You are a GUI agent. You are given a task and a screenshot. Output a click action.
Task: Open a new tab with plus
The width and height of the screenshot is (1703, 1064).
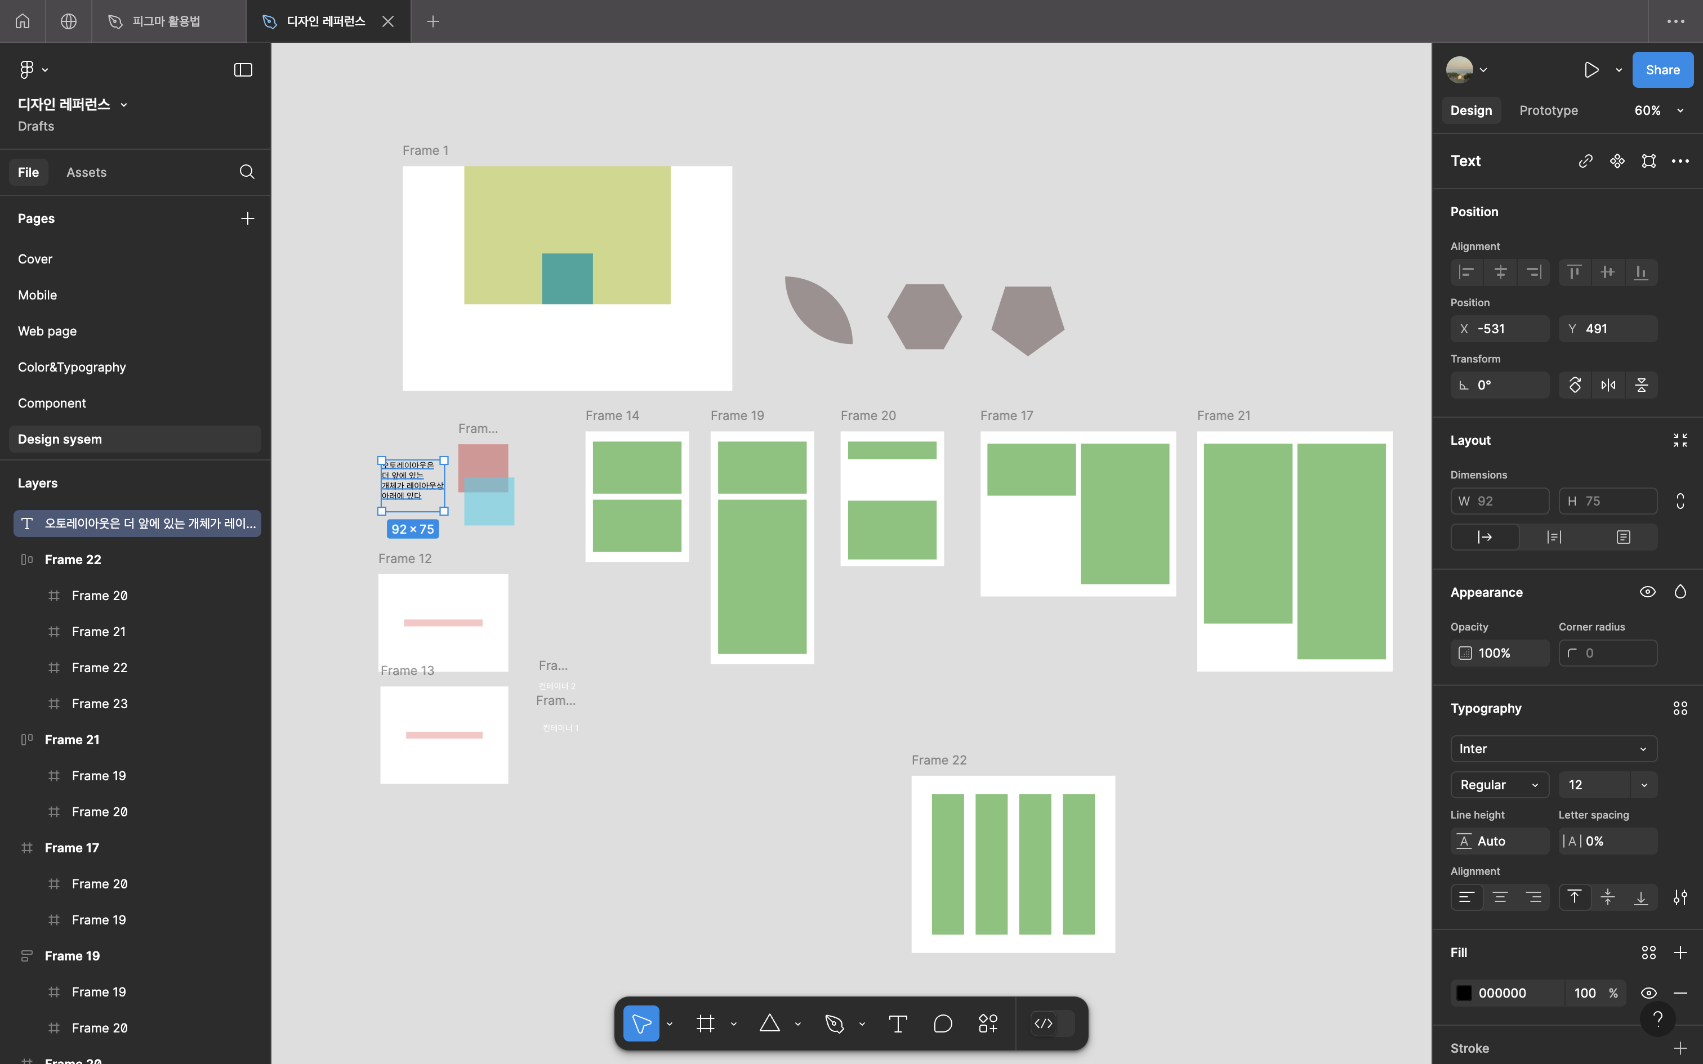433,21
